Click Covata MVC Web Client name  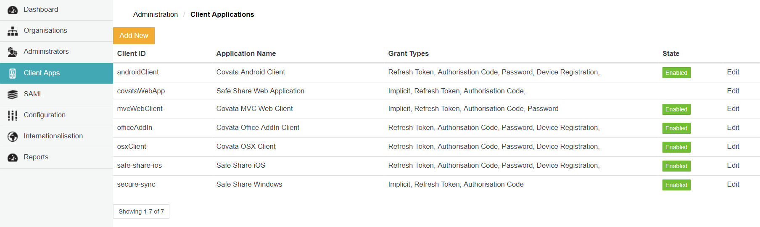click(254, 109)
